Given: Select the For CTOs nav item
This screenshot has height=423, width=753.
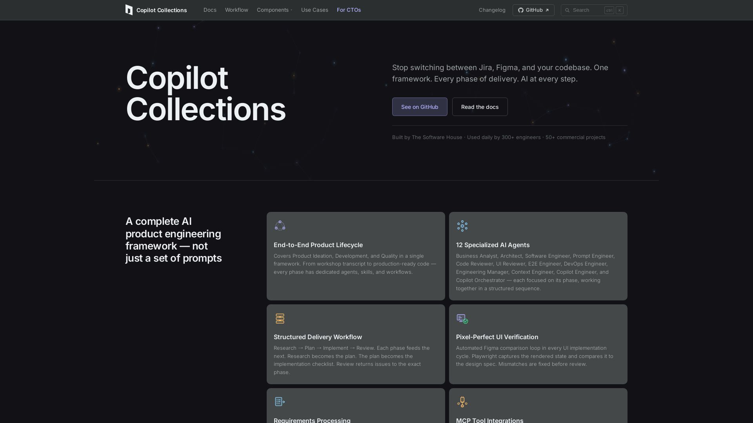Looking at the screenshot, I should 349,10.
